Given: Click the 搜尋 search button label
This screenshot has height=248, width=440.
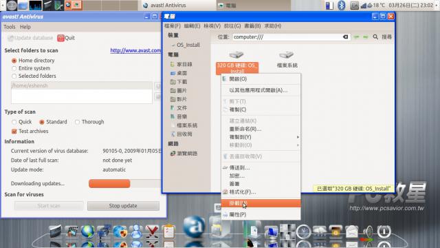Looking at the screenshot, I should point(386,37).
